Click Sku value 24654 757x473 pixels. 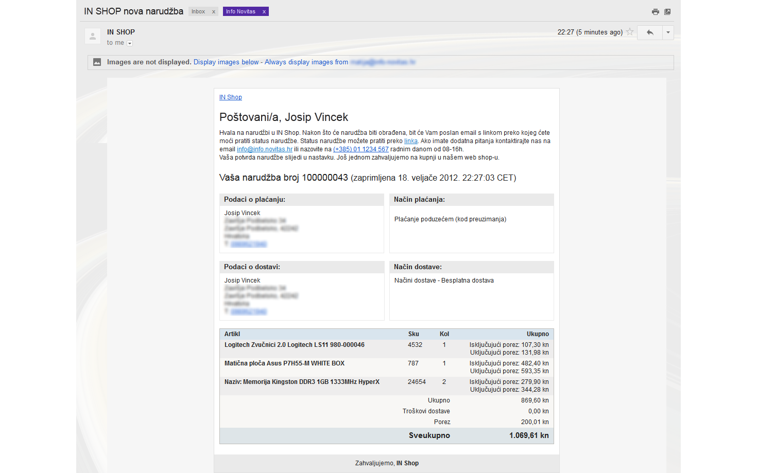click(x=417, y=382)
